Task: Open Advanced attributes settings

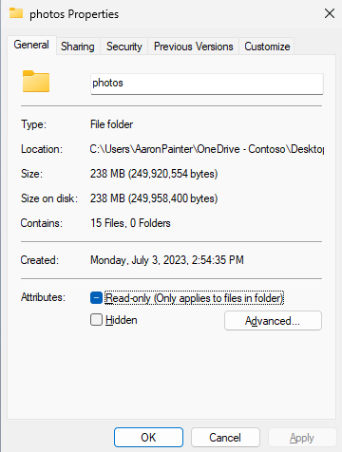Action: coord(273,321)
